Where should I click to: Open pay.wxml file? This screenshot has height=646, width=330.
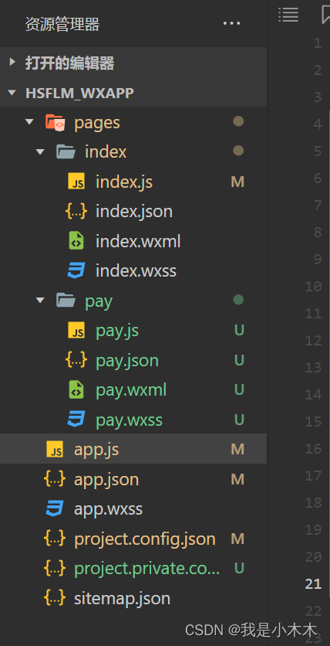(x=131, y=389)
